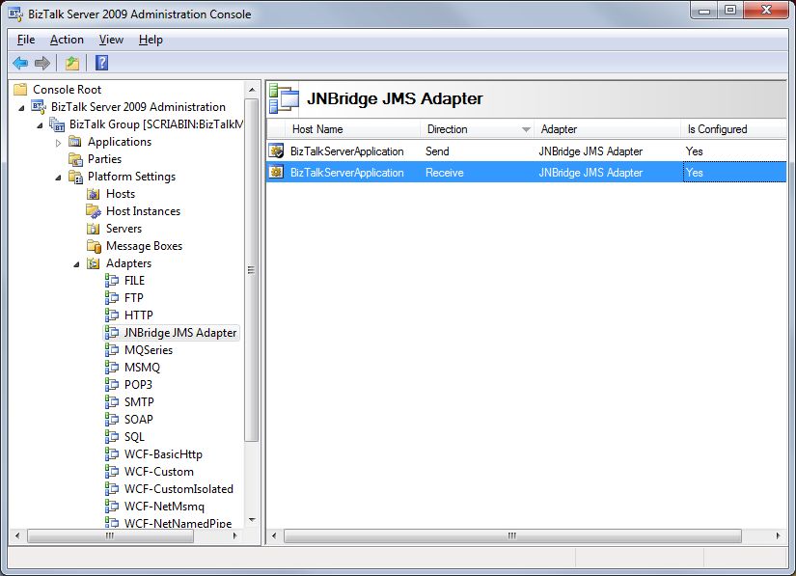Click the tree pane scroll down arrow
The image size is (796, 576).
(x=252, y=520)
